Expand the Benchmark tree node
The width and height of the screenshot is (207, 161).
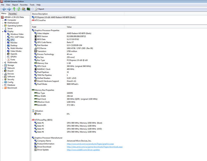click(3, 88)
